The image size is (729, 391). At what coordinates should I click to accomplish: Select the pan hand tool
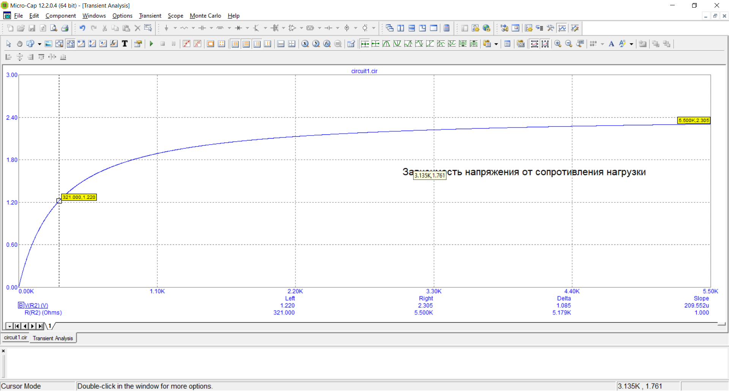[x=20, y=44]
